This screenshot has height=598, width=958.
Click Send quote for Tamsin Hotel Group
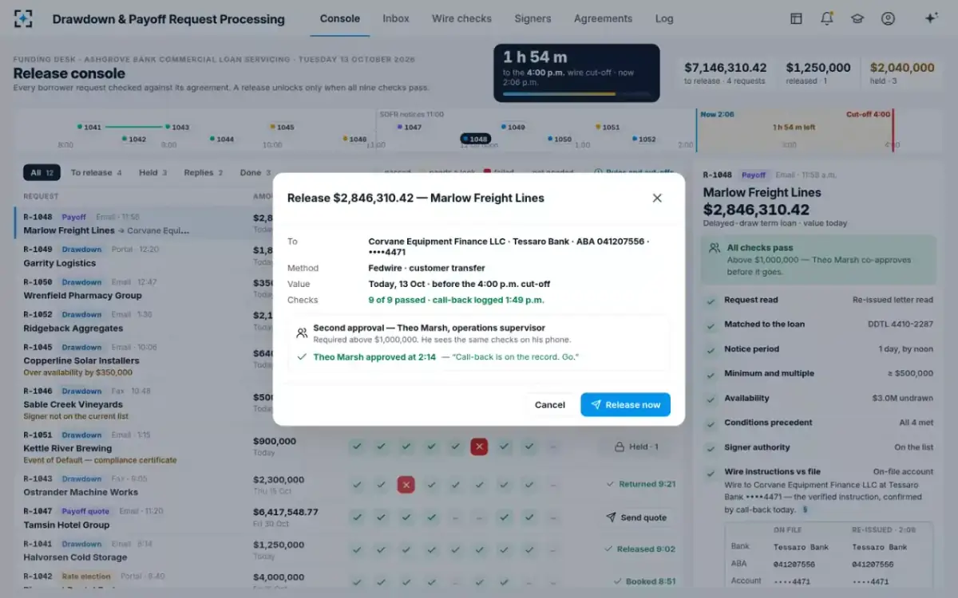(x=635, y=517)
